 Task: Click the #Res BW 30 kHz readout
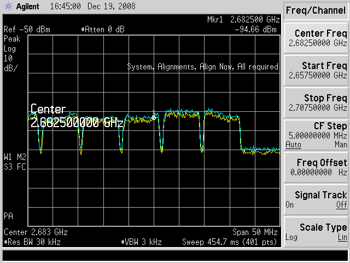point(32,242)
